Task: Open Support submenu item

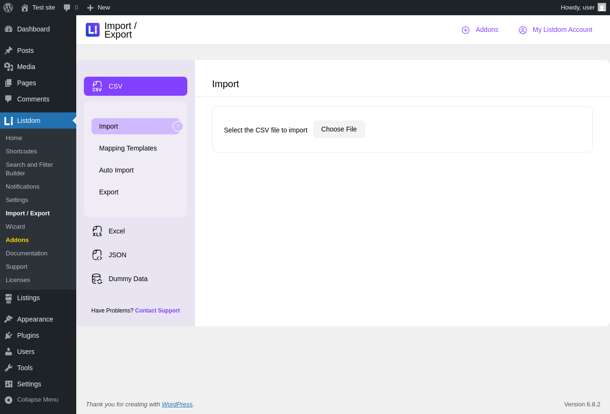Action: (38, 267)
